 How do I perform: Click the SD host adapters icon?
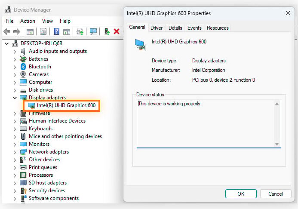[x=23, y=183]
